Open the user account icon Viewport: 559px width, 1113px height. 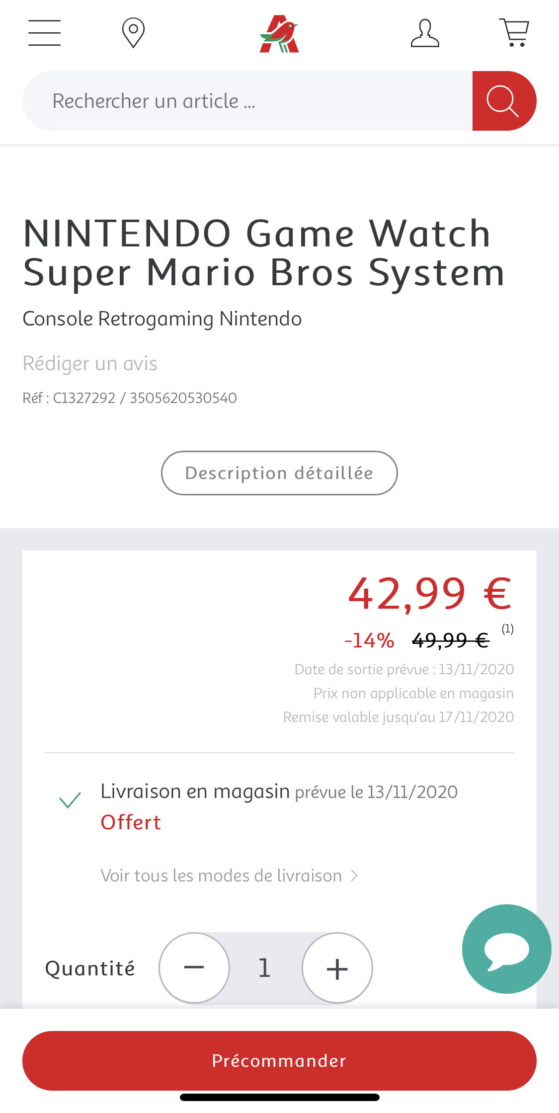(x=425, y=33)
